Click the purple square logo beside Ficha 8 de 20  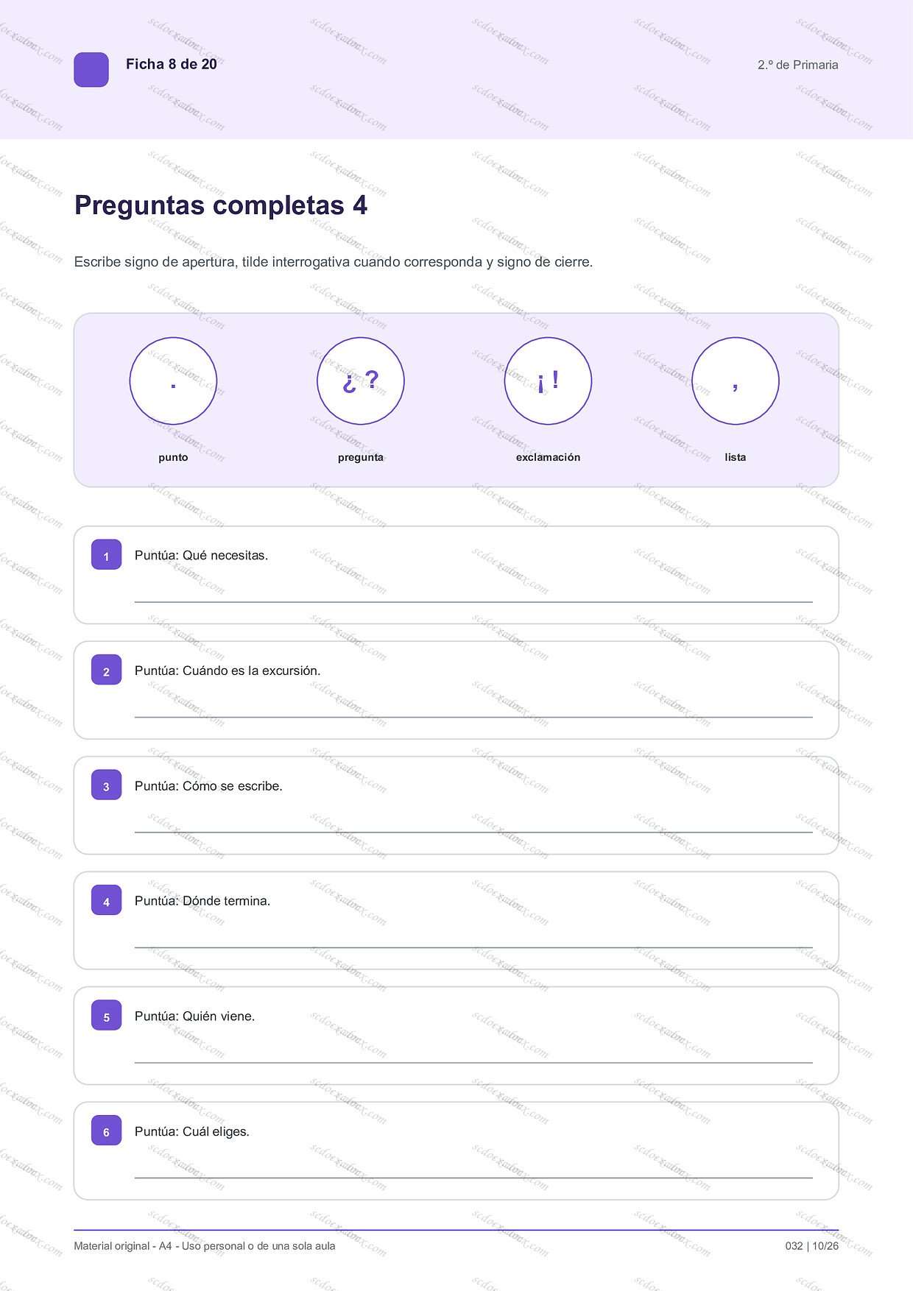pyautogui.click(x=91, y=70)
